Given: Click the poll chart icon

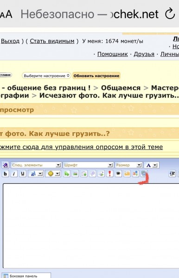Looking at the screenshot, I should pyautogui.click(x=127, y=174).
